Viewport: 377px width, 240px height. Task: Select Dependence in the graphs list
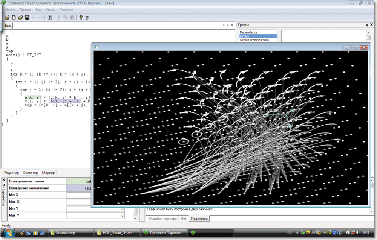point(248,32)
